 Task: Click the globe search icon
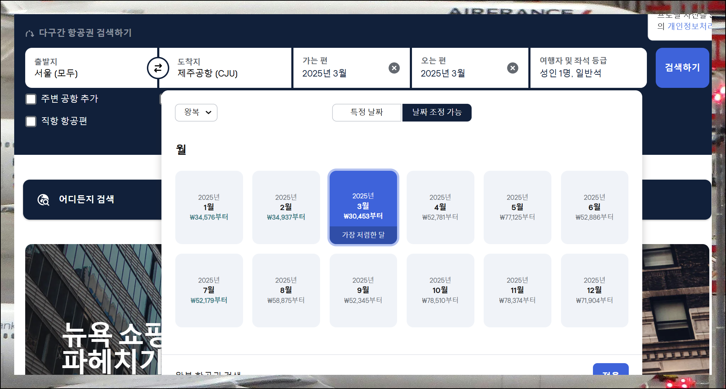coord(43,200)
